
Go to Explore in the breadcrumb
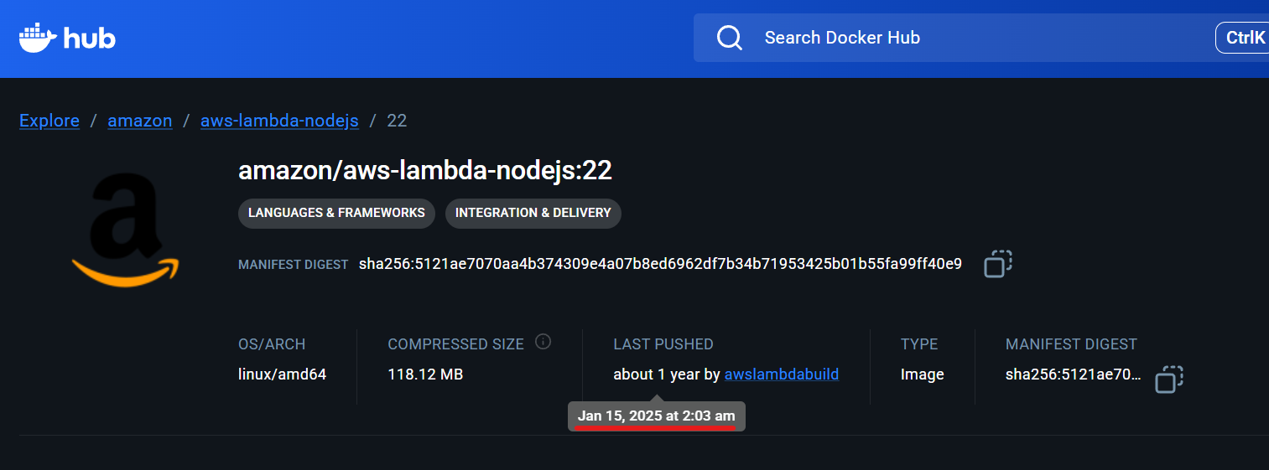coord(49,121)
